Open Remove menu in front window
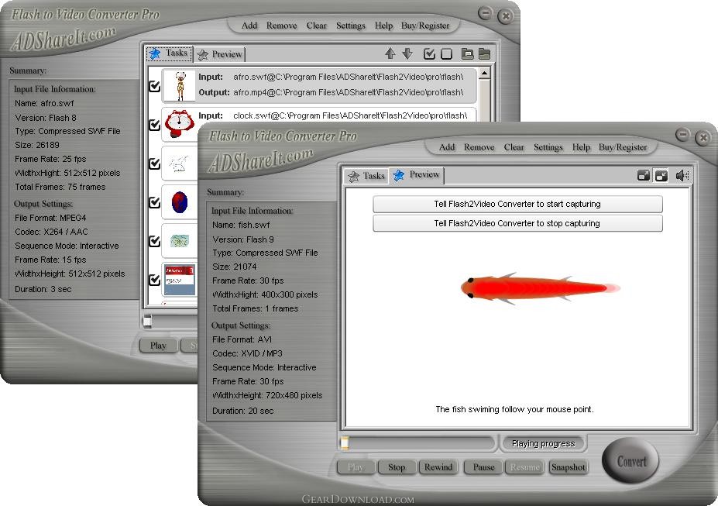Image resolution: width=718 pixels, height=506 pixels. [479, 147]
